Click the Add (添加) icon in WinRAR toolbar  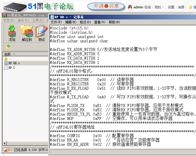point(12,31)
